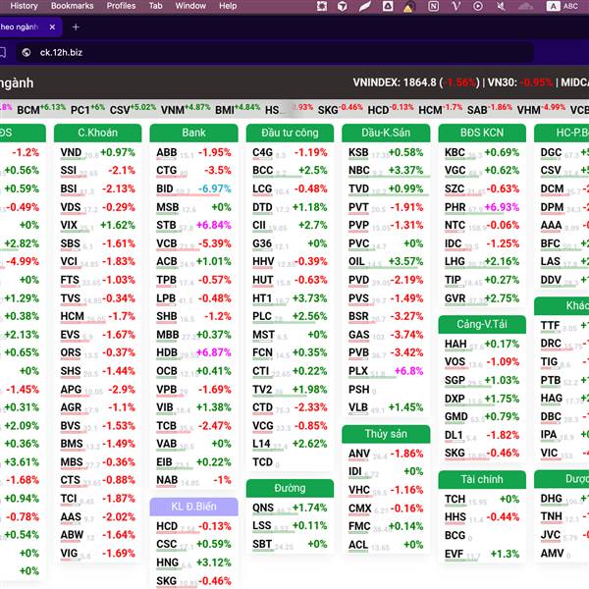The height and width of the screenshot is (589, 589).
Task: Click the VNM ticker in the scrolling strip
Action: 186,109
